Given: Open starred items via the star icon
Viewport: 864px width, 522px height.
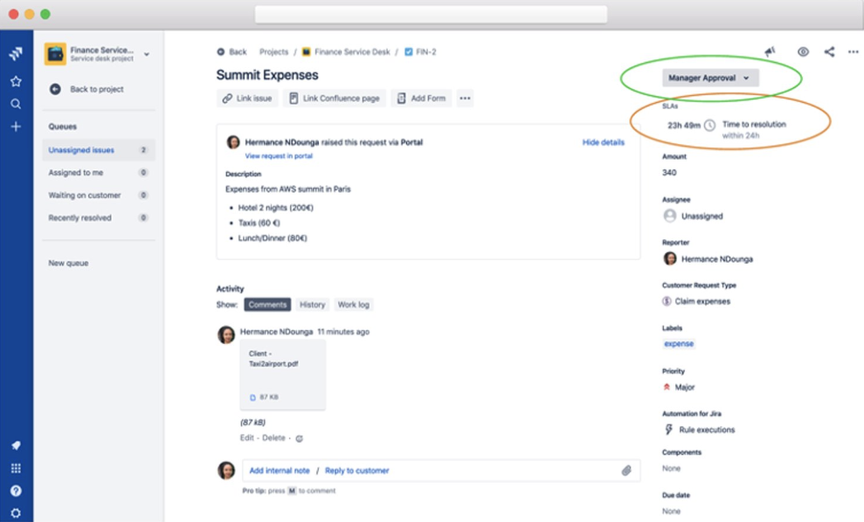Looking at the screenshot, I should coord(16,81).
